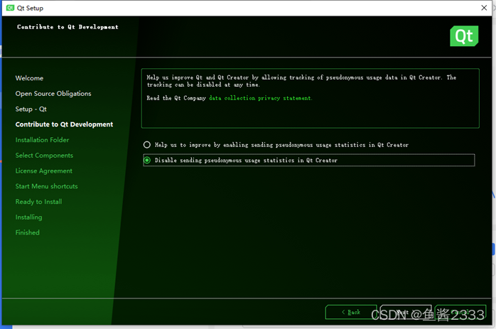Select Contribute to Qt Development step

tap(64, 124)
